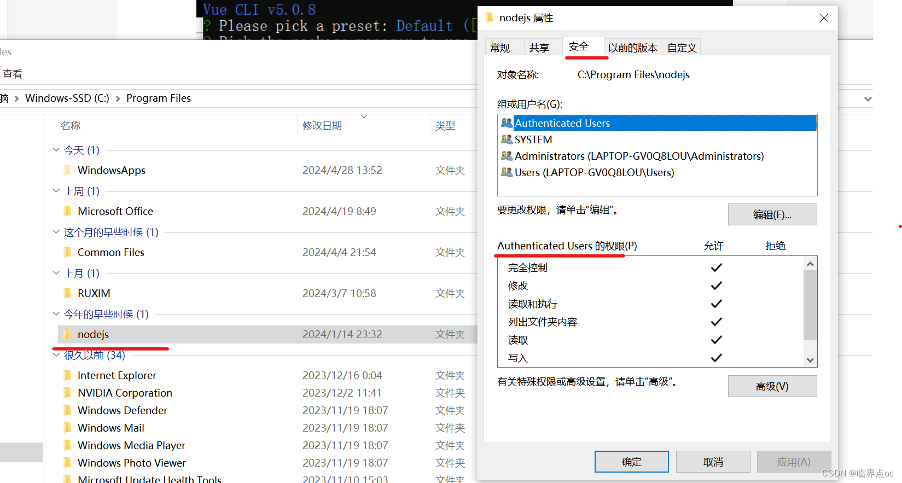Collapse the 上月 (1) group
902x483 pixels.
56,273
